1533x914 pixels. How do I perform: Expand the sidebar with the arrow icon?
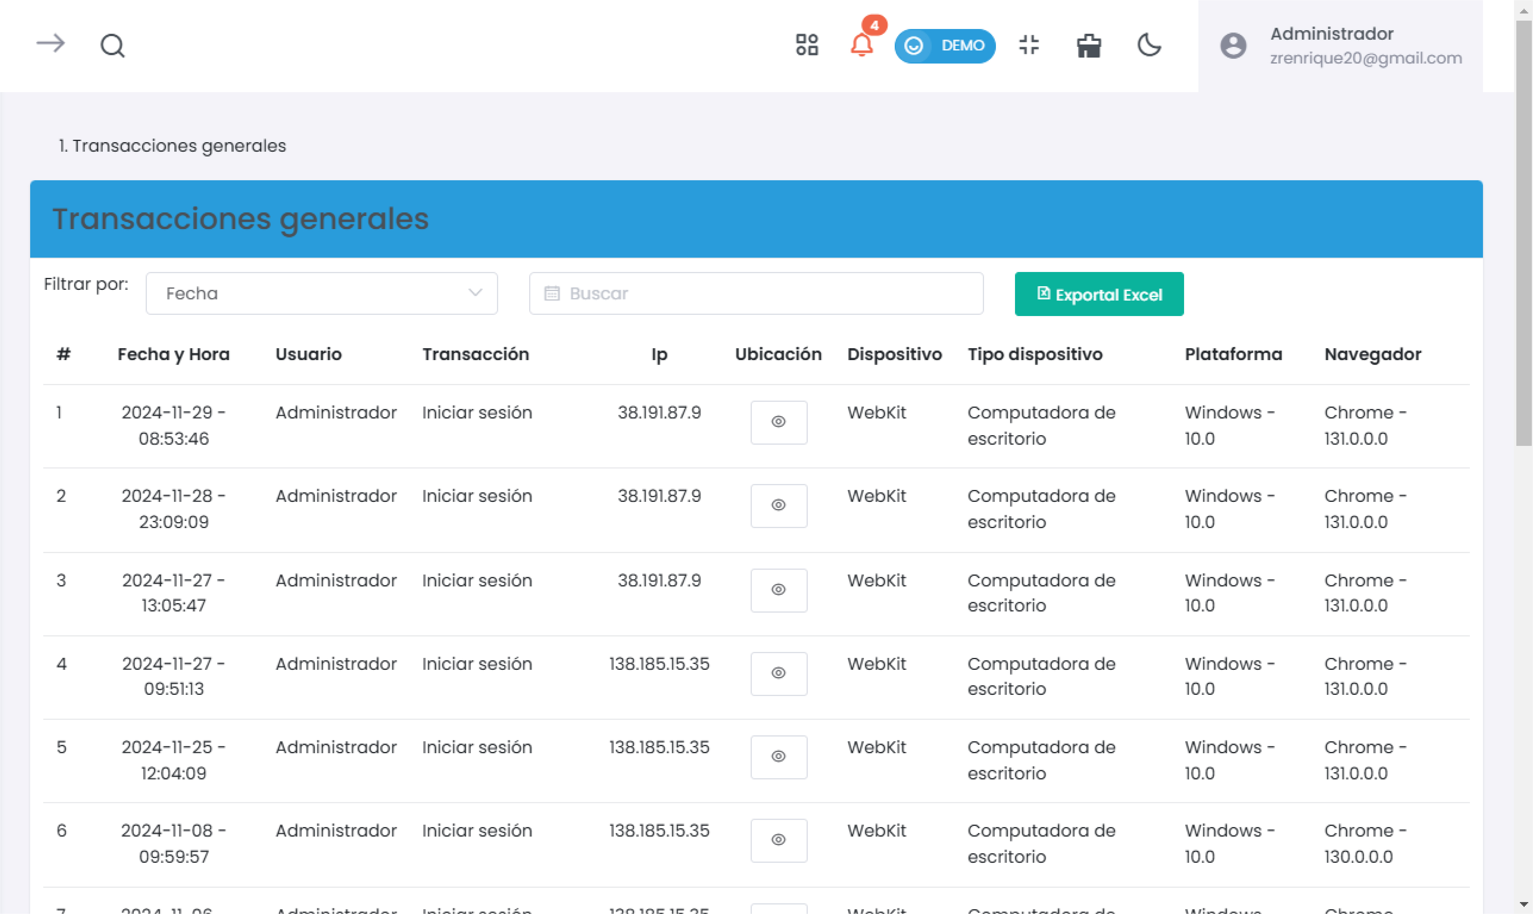point(50,44)
